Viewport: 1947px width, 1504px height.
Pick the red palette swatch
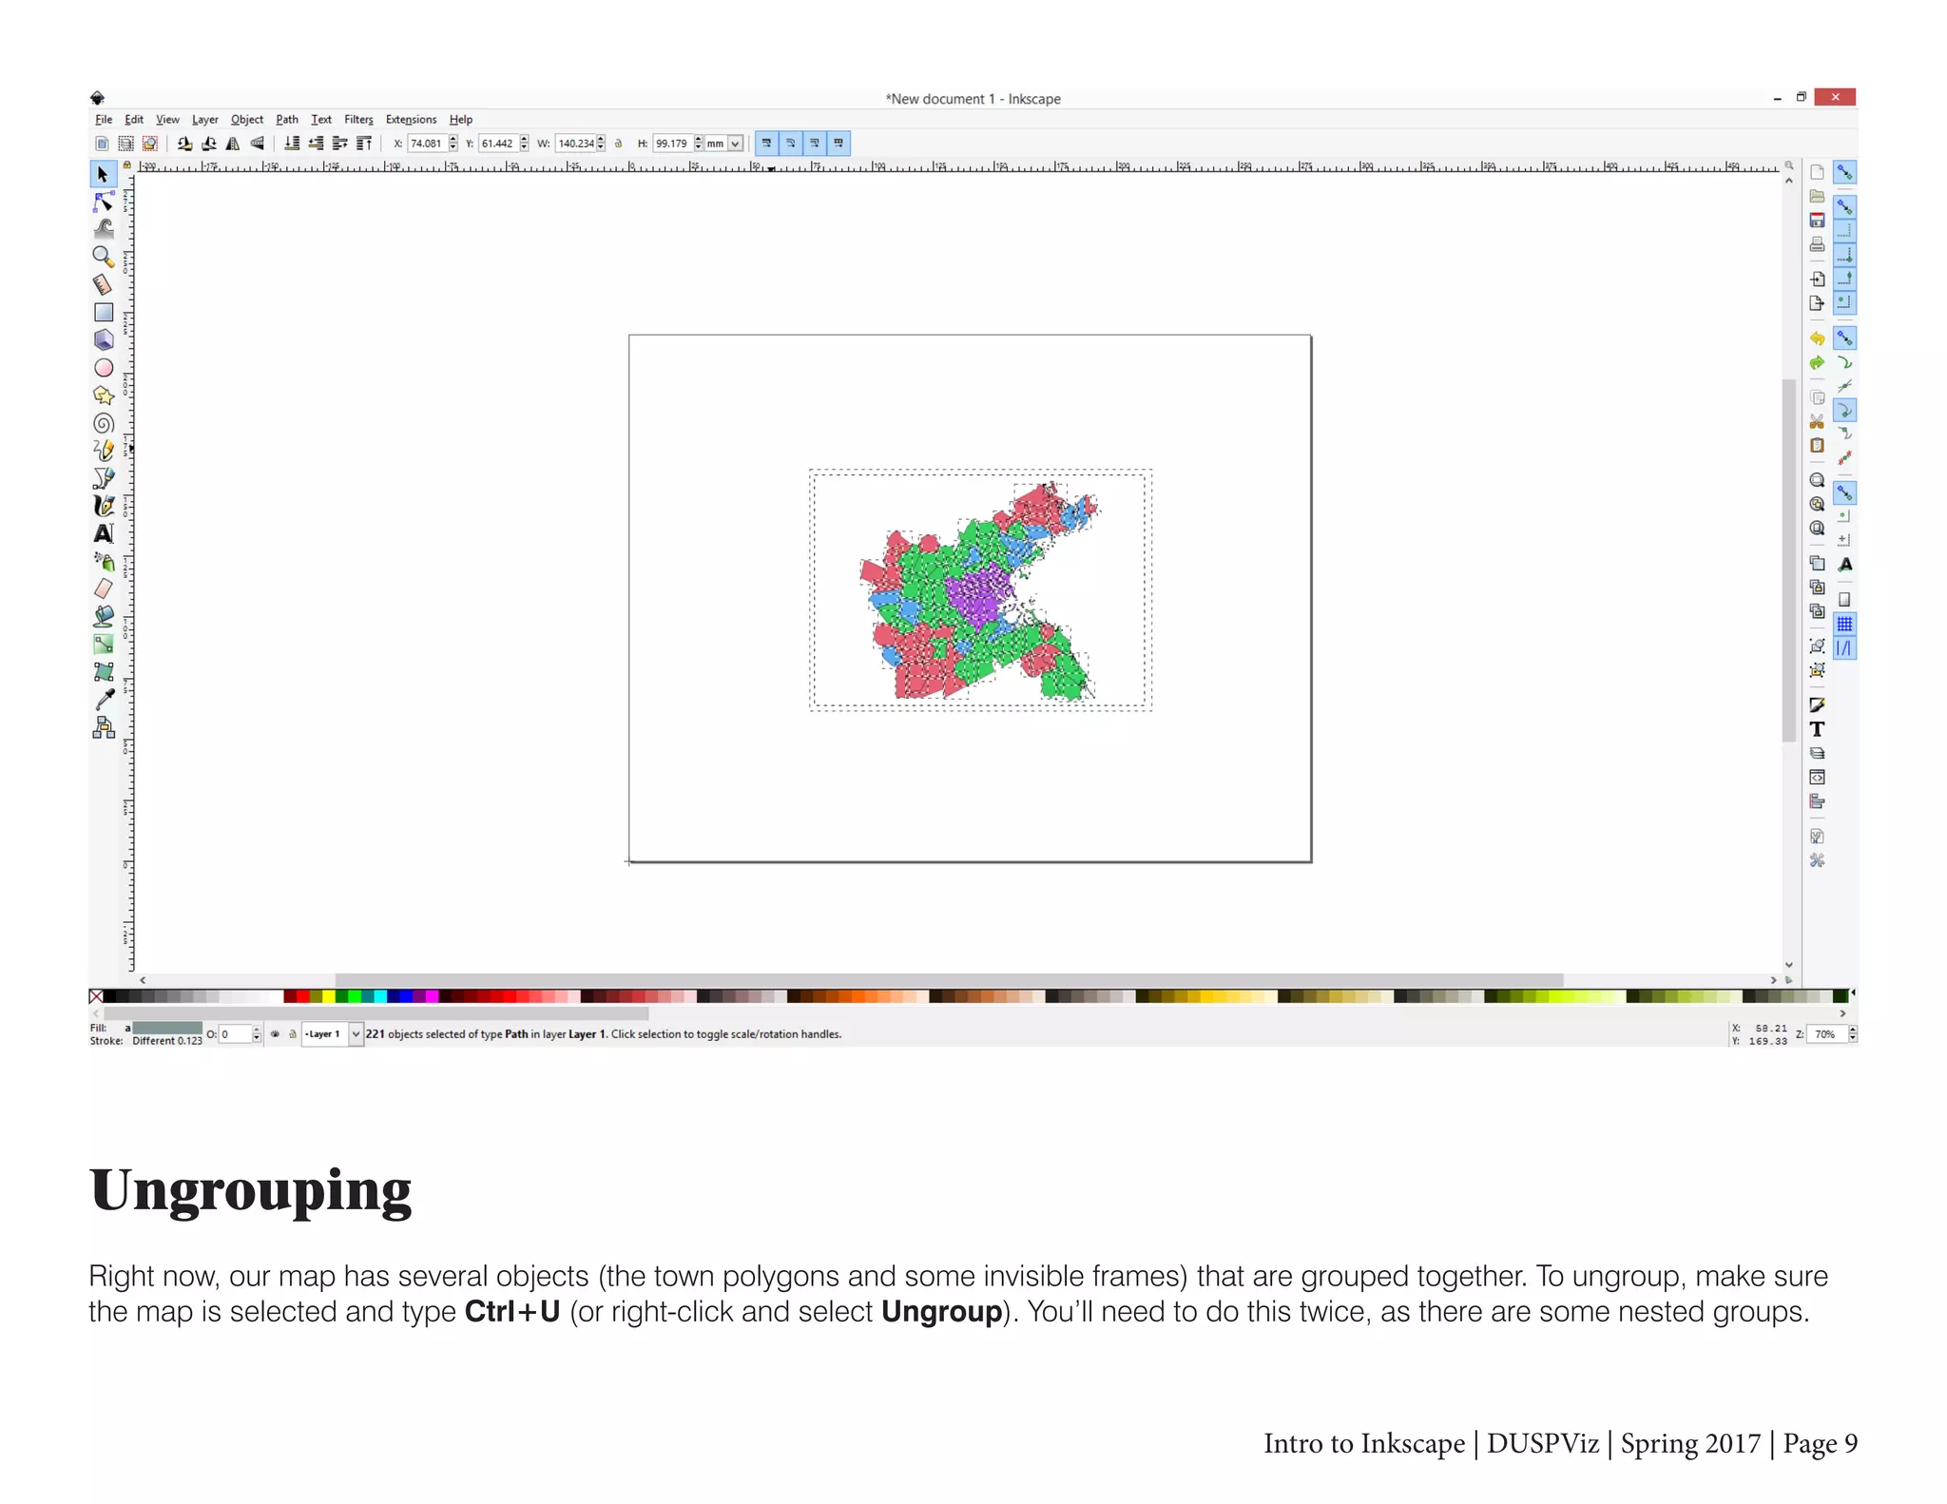(303, 996)
